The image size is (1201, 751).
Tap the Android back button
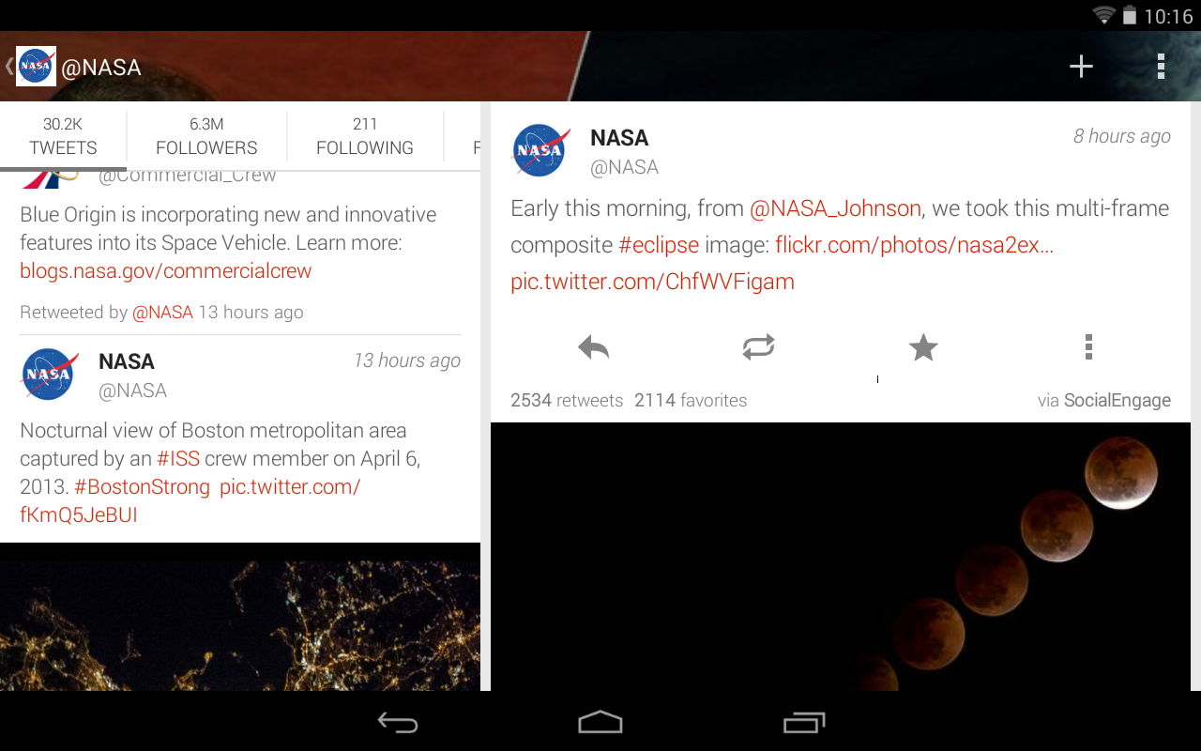pos(398,722)
